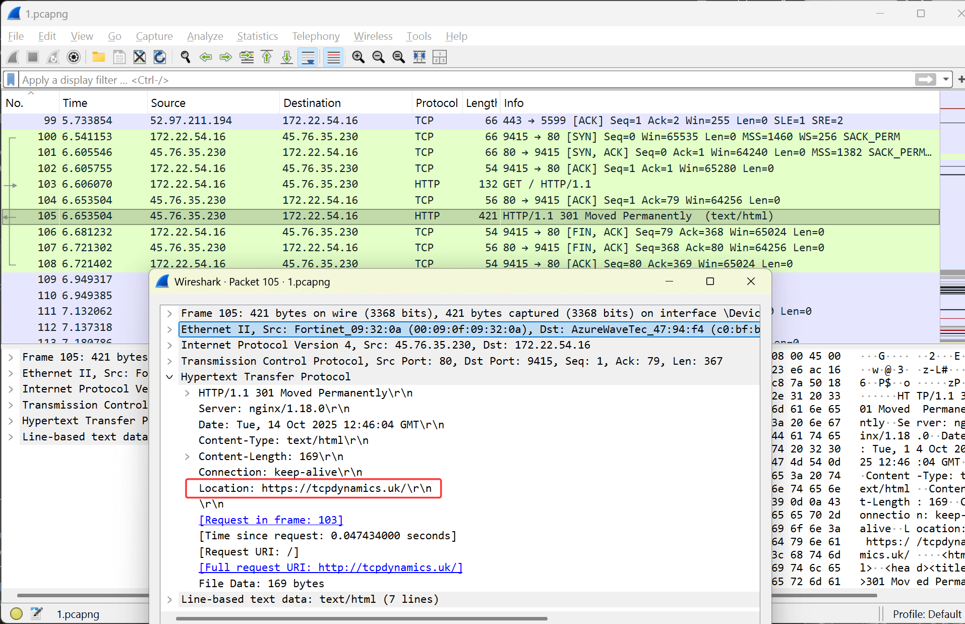The height and width of the screenshot is (624, 965).
Task: Click the Full request URI link
Action: (331, 568)
